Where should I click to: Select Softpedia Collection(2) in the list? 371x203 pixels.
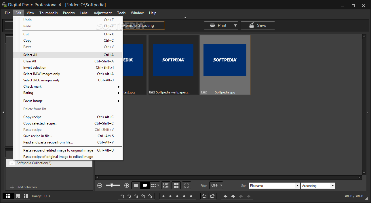49,163
